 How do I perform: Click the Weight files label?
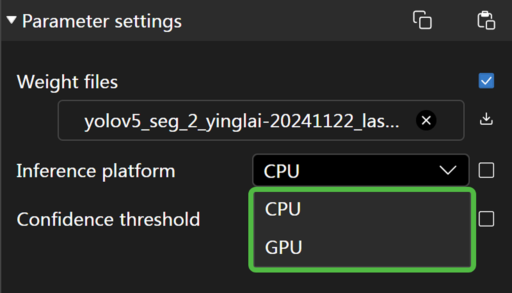coord(67,82)
